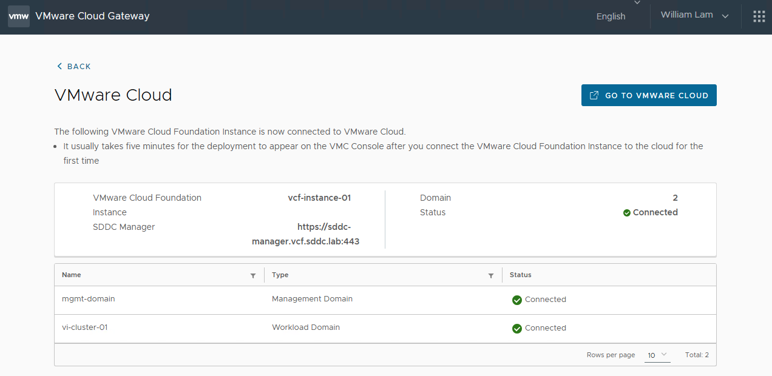Open the William Lam account menu
Viewport: 772px width, 376px height.
[x=694, y=15]
